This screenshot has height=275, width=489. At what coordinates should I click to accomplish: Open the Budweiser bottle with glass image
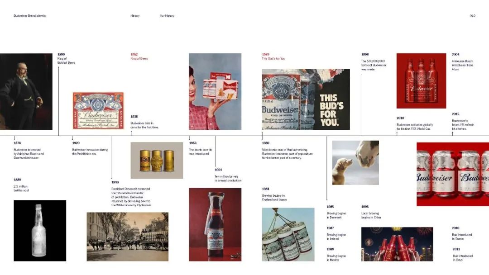click(x=215, y=224)
